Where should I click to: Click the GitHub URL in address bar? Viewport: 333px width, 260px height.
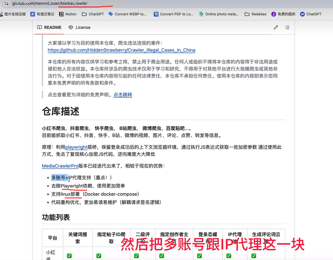pyautogui.click(x=50, y=3)
